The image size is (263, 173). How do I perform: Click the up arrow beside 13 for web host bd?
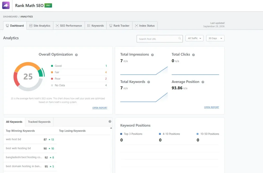[x=49, y=139]
